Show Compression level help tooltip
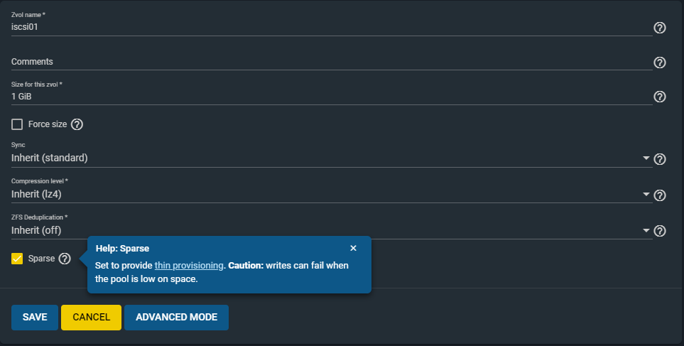Viewport: 684px width, 346px height. coord(660,195)
